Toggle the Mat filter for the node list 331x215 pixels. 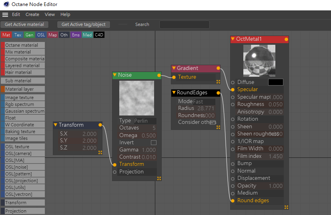tap(6, 35)
